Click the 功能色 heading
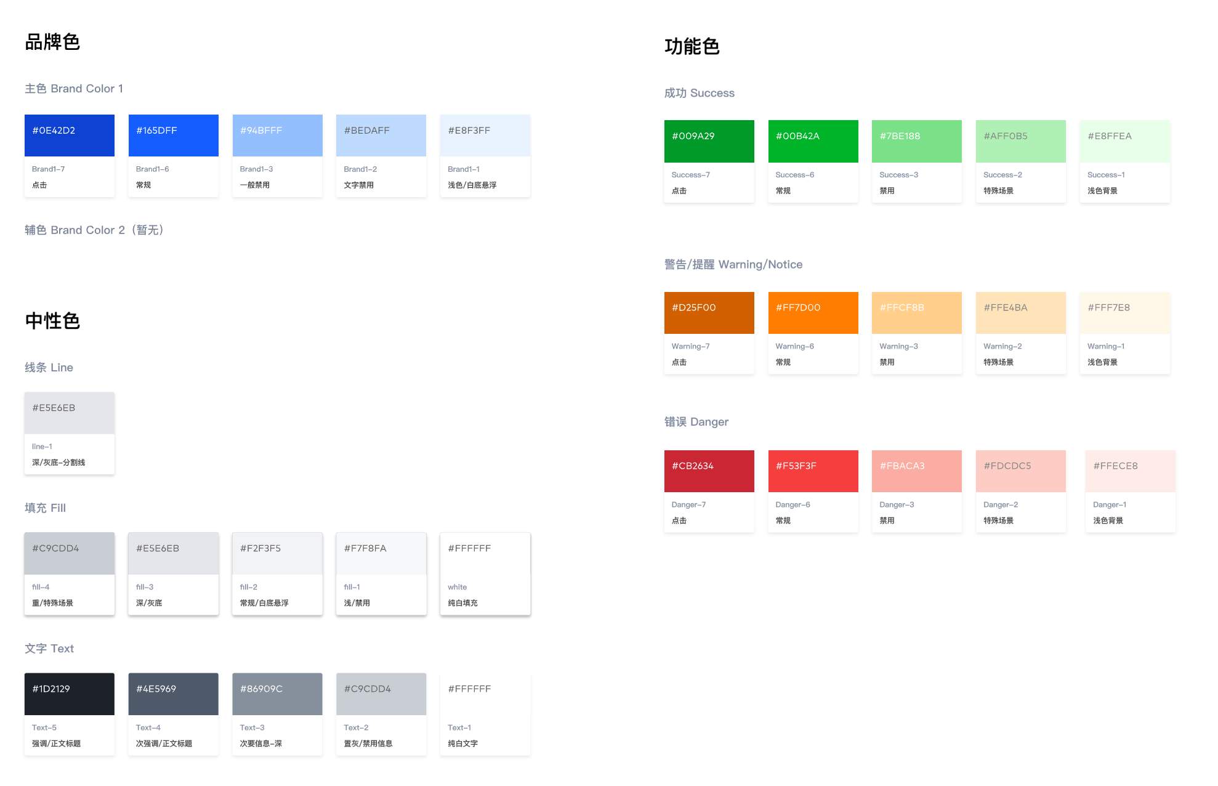This screenshot has width=1218, height=786. pos(692,46)
